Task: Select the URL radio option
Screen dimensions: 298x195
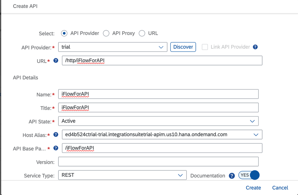Action: [x=142, y=34]
